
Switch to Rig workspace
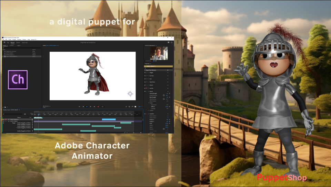point(8,42)
